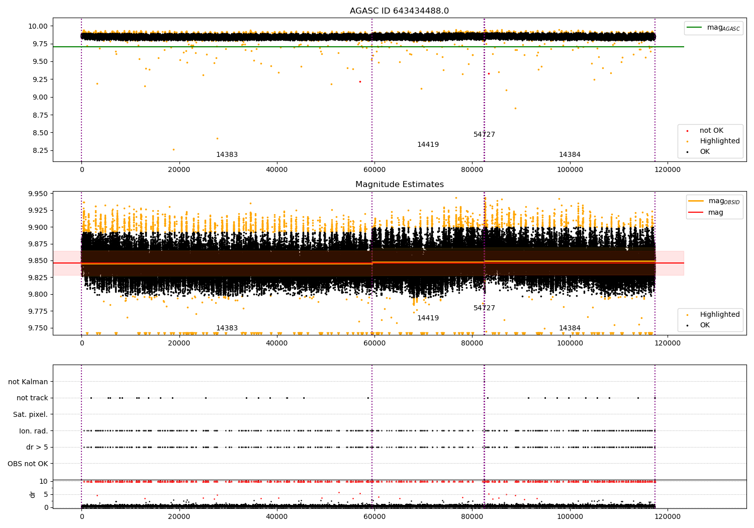Click the '9.900' y-axis tick label
The height and width of the screenshot is (528, 754).
(38, 227)
